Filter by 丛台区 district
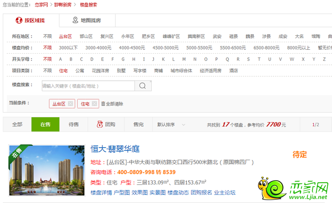The image size is (332, 203). point(65,37)
